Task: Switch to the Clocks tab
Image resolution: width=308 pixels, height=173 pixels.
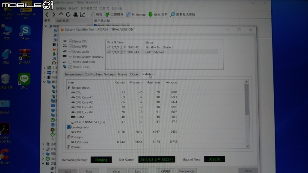Action: 134,75
